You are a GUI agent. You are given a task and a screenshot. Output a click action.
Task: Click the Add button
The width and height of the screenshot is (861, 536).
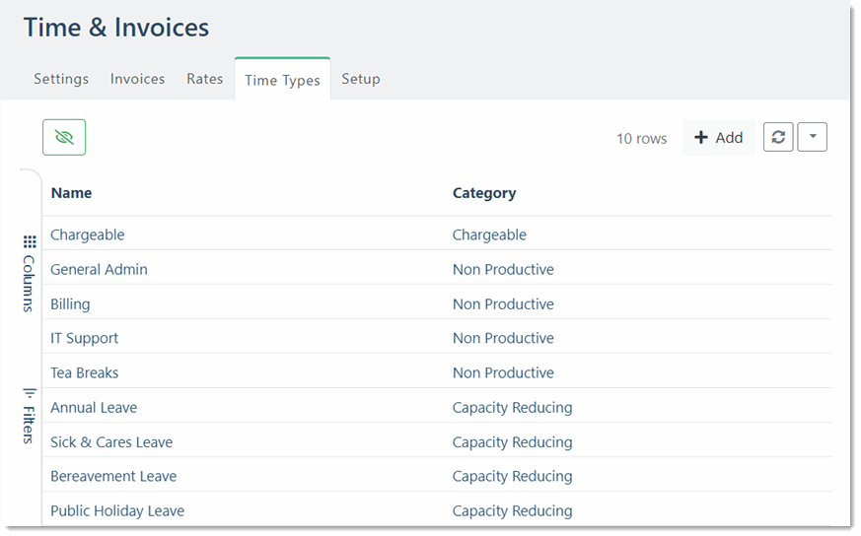pyautogui.click(x=718, y=138)
